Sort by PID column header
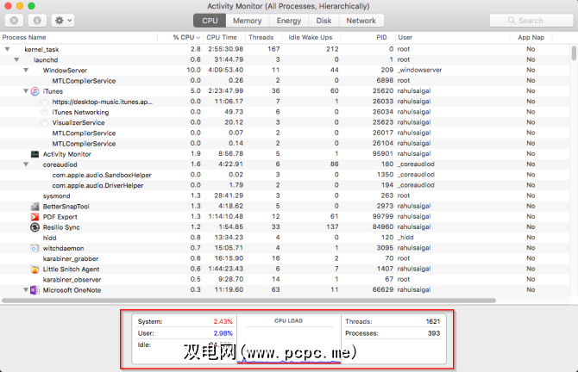Viewport: 578px width, 372px height. (368, 38)
